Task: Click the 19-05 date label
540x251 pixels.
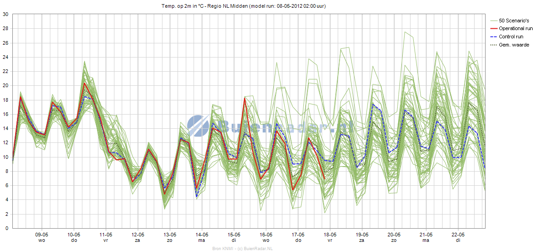Action: pyautogui.click(x=362, y=235)
